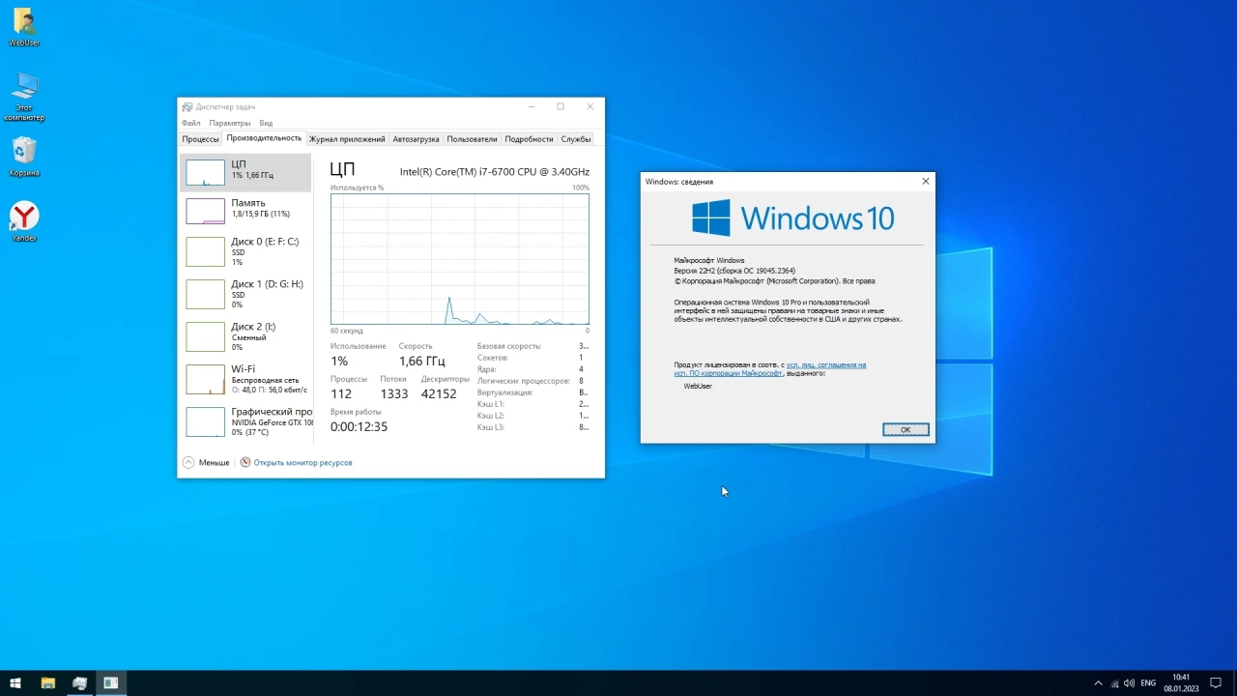
Task: Open the Wi-Fi network tray icon
Action: pyautogui.click(x=1114, y=683)
